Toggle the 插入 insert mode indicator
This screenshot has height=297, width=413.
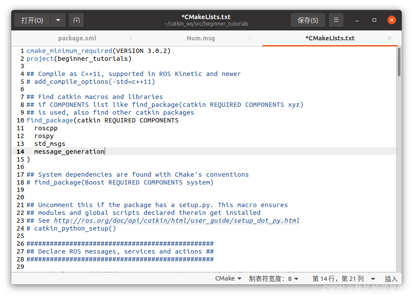pyautogui.click(x=392, y=278)
